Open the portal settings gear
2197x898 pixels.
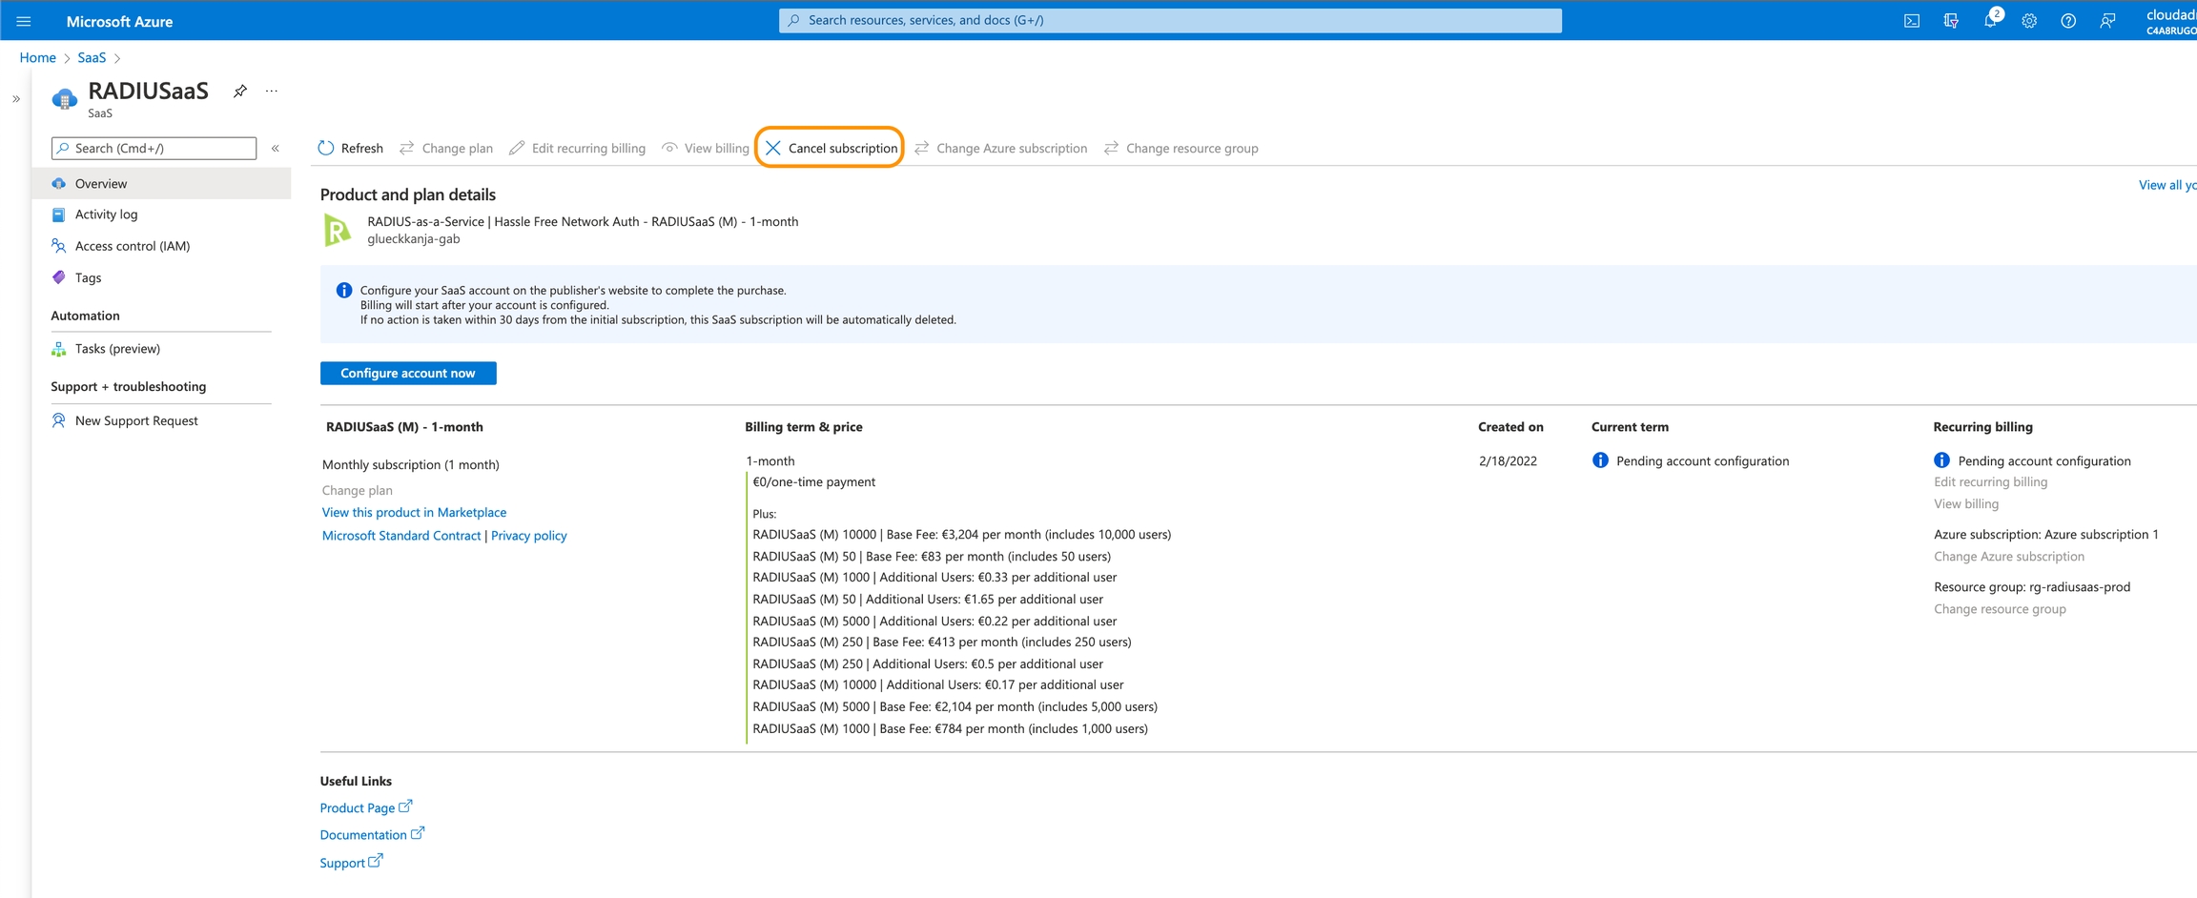pyautogui.click(x=2029, y=21)
